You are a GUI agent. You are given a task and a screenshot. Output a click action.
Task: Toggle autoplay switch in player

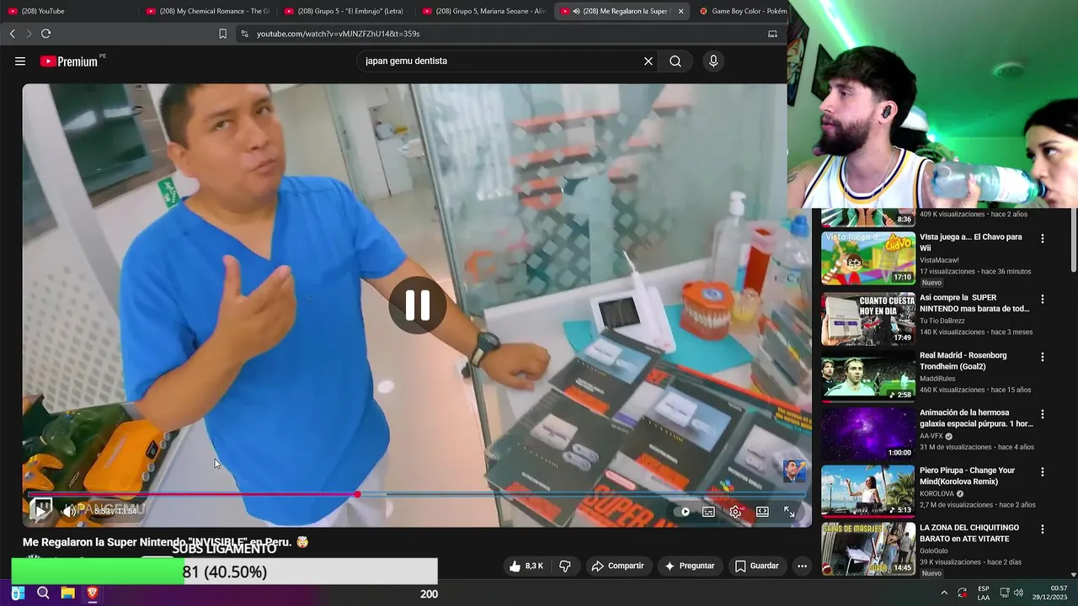pos(682,512)
